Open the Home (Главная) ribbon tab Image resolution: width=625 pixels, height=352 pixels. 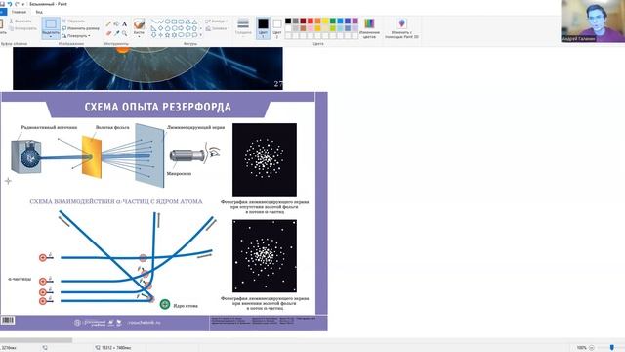[19, 12]
